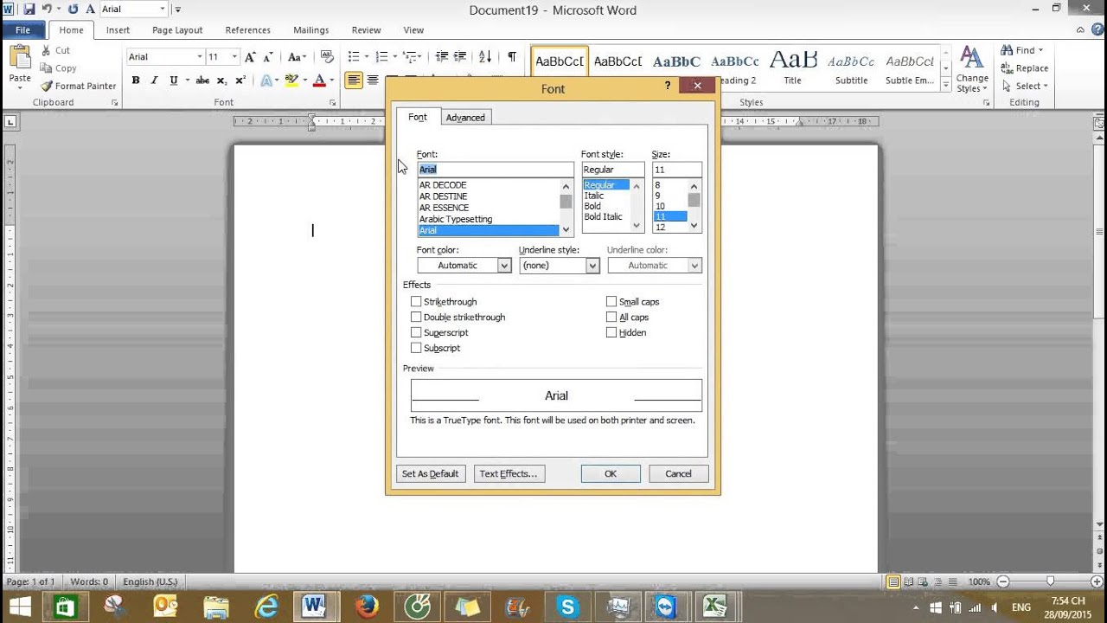
Task: Open the Underline style dropdown
Action: [592, 266]
